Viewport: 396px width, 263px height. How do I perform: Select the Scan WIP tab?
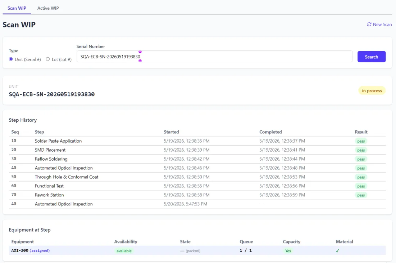[x=17, y=8]
